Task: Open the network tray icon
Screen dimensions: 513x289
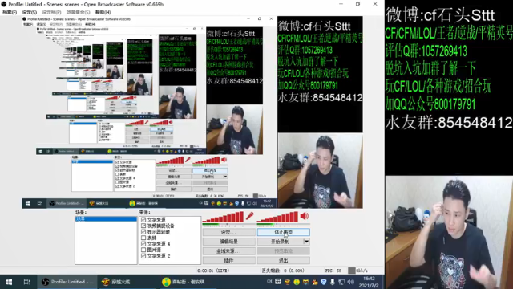Action: pos(341,282)
